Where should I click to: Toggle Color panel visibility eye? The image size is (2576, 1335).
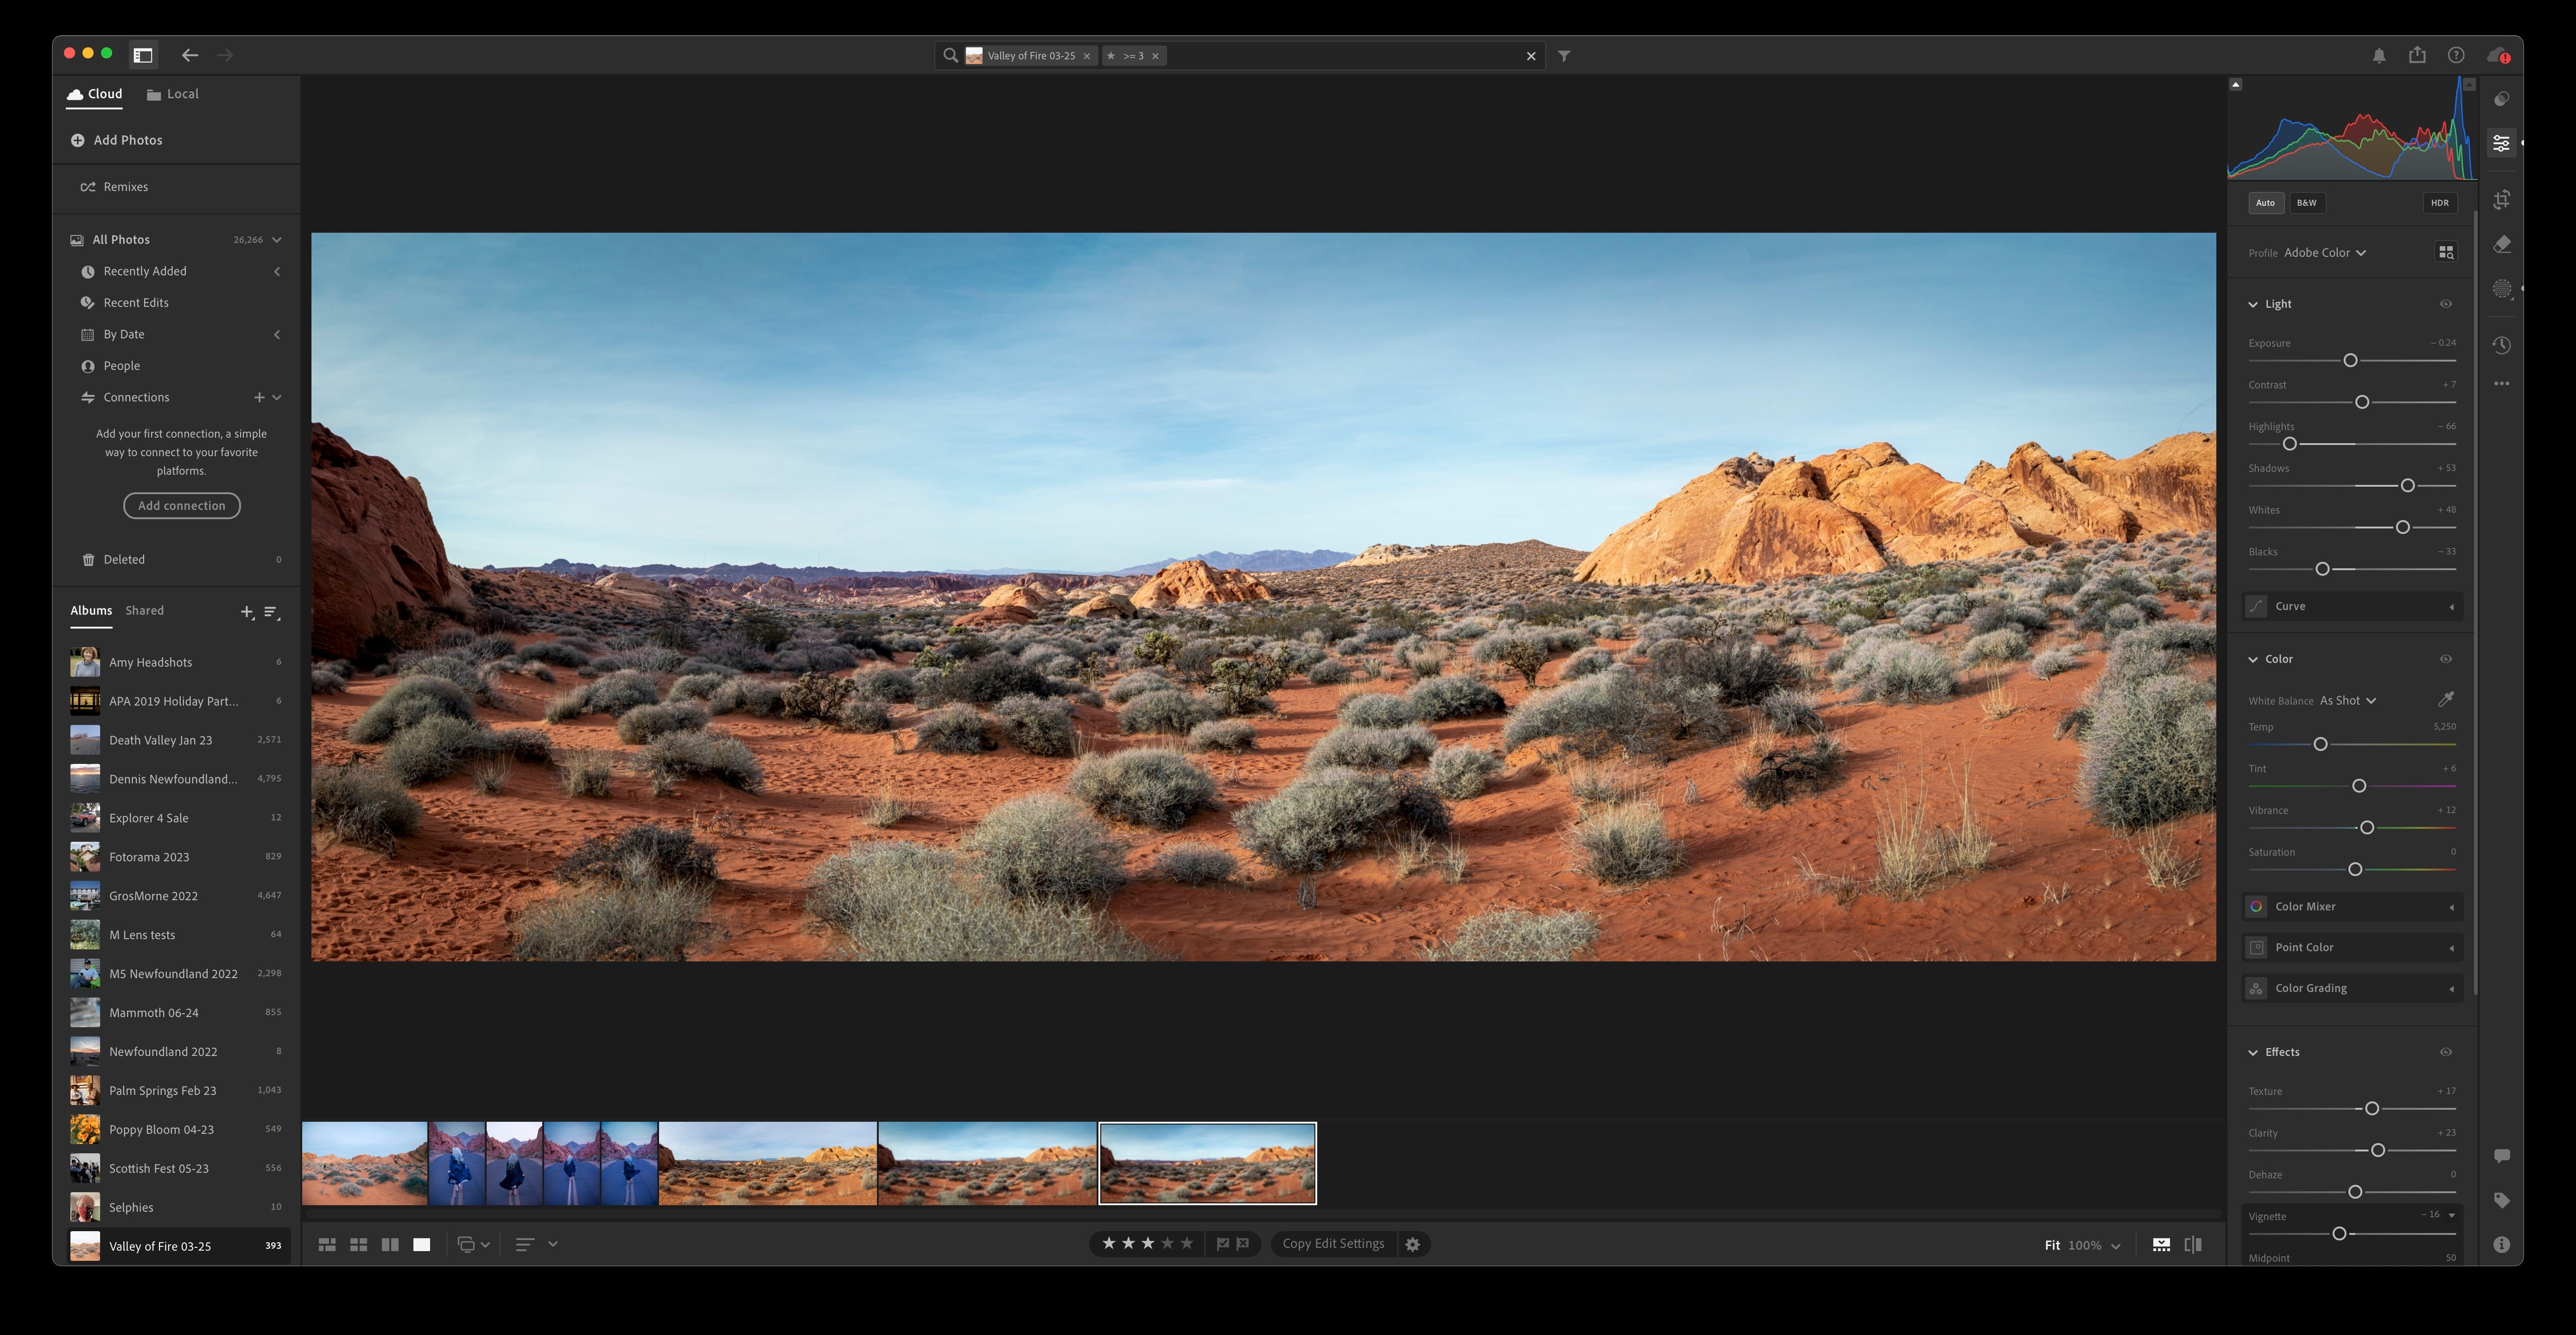point(2446,659)
